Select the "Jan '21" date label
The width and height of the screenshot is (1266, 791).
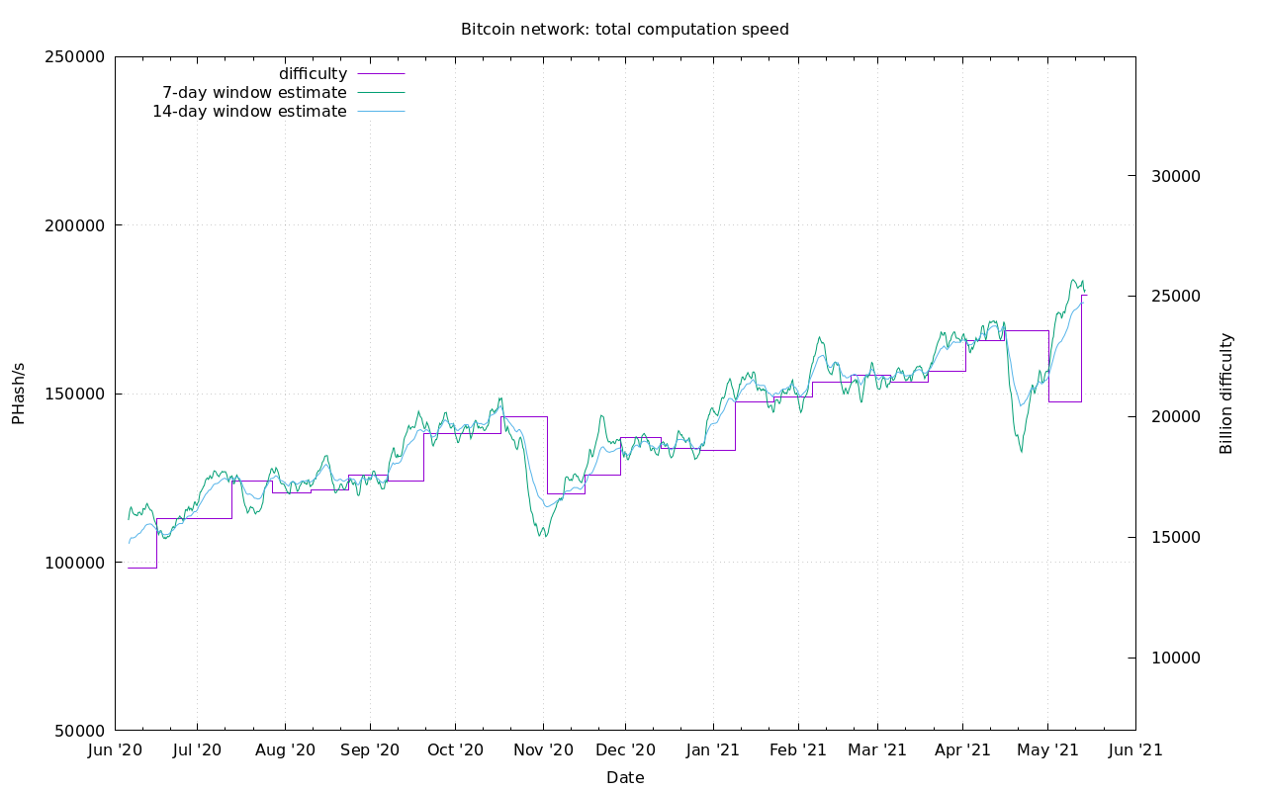[713, 750]
